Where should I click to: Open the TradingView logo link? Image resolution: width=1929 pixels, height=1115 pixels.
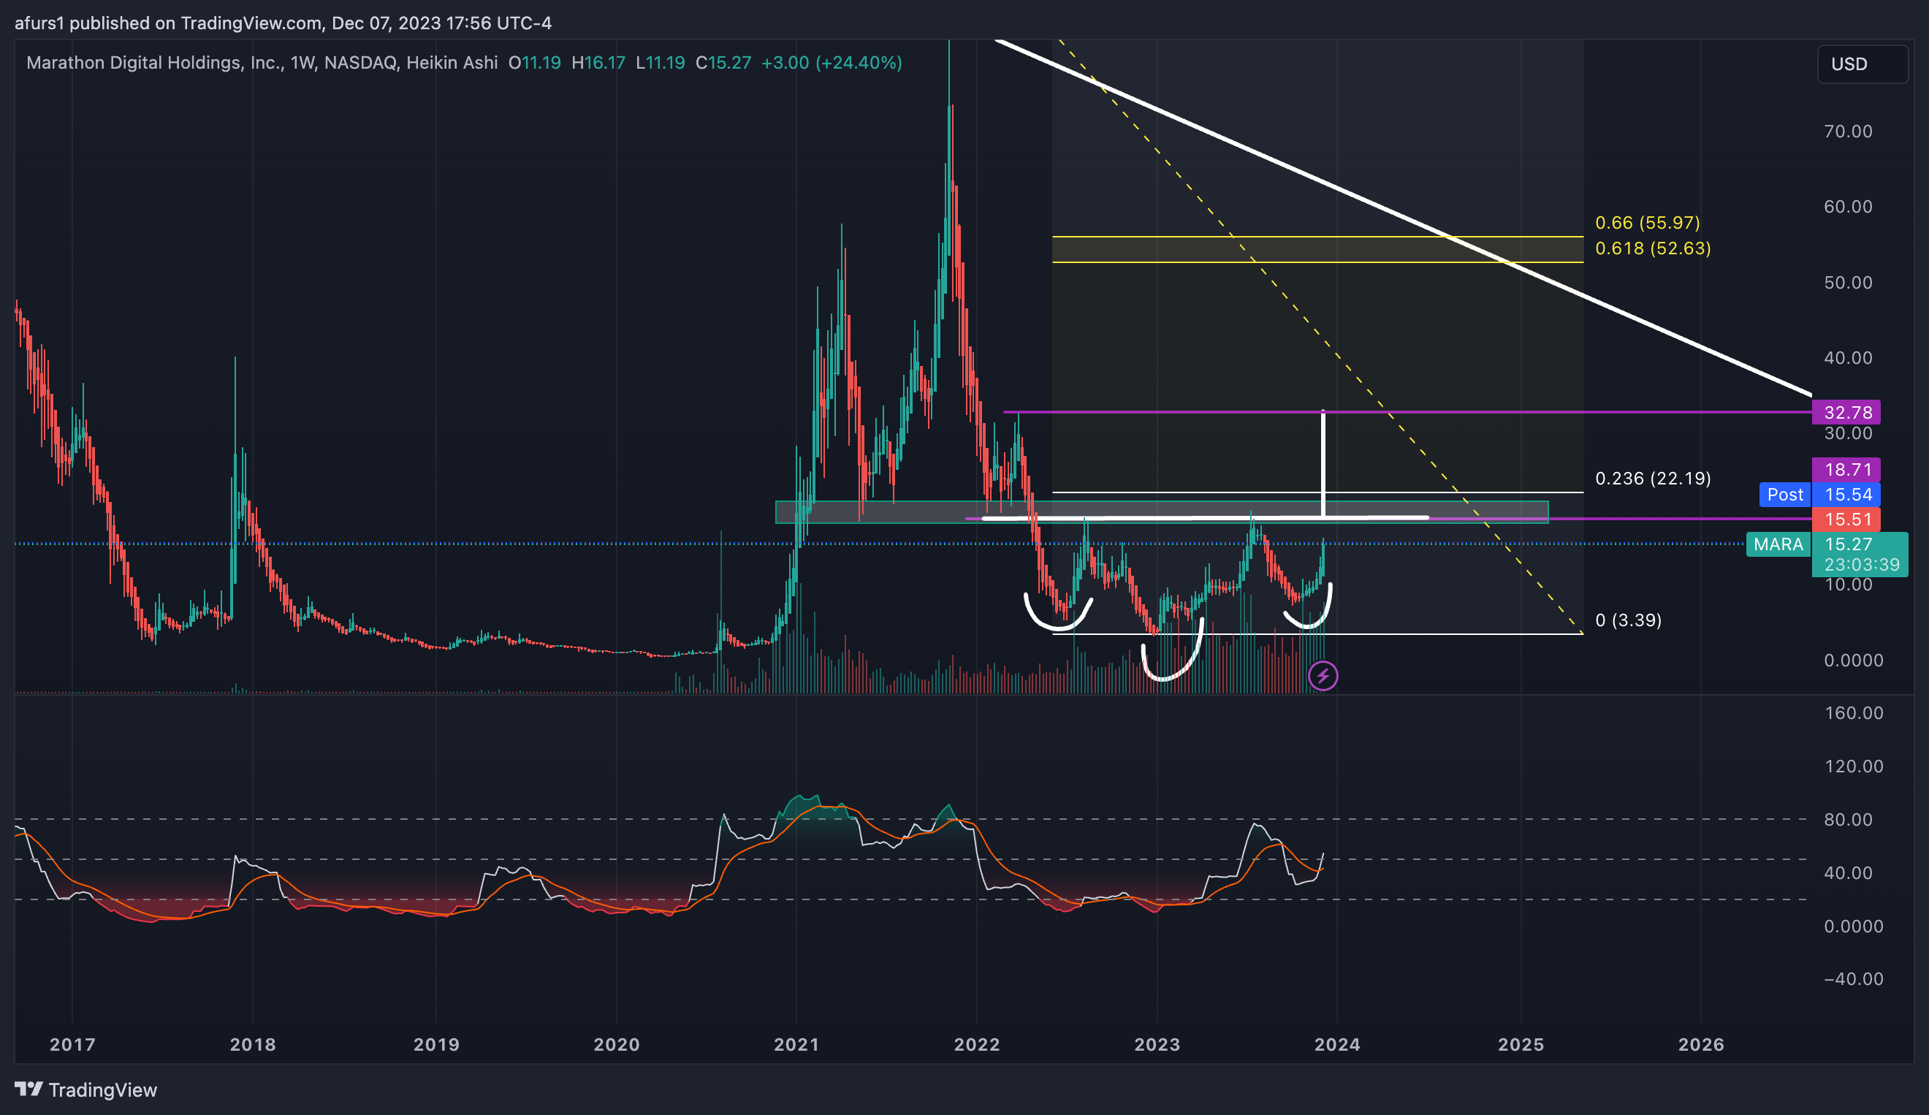pos(85,1089)
